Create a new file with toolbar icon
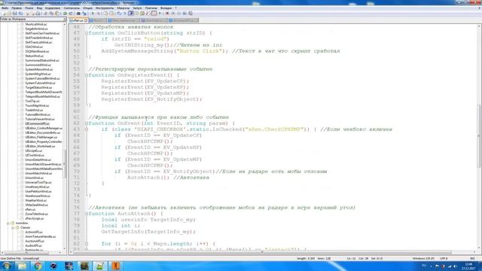The height and width of the screenshot is (271, 482). click(x=4, y=14)
